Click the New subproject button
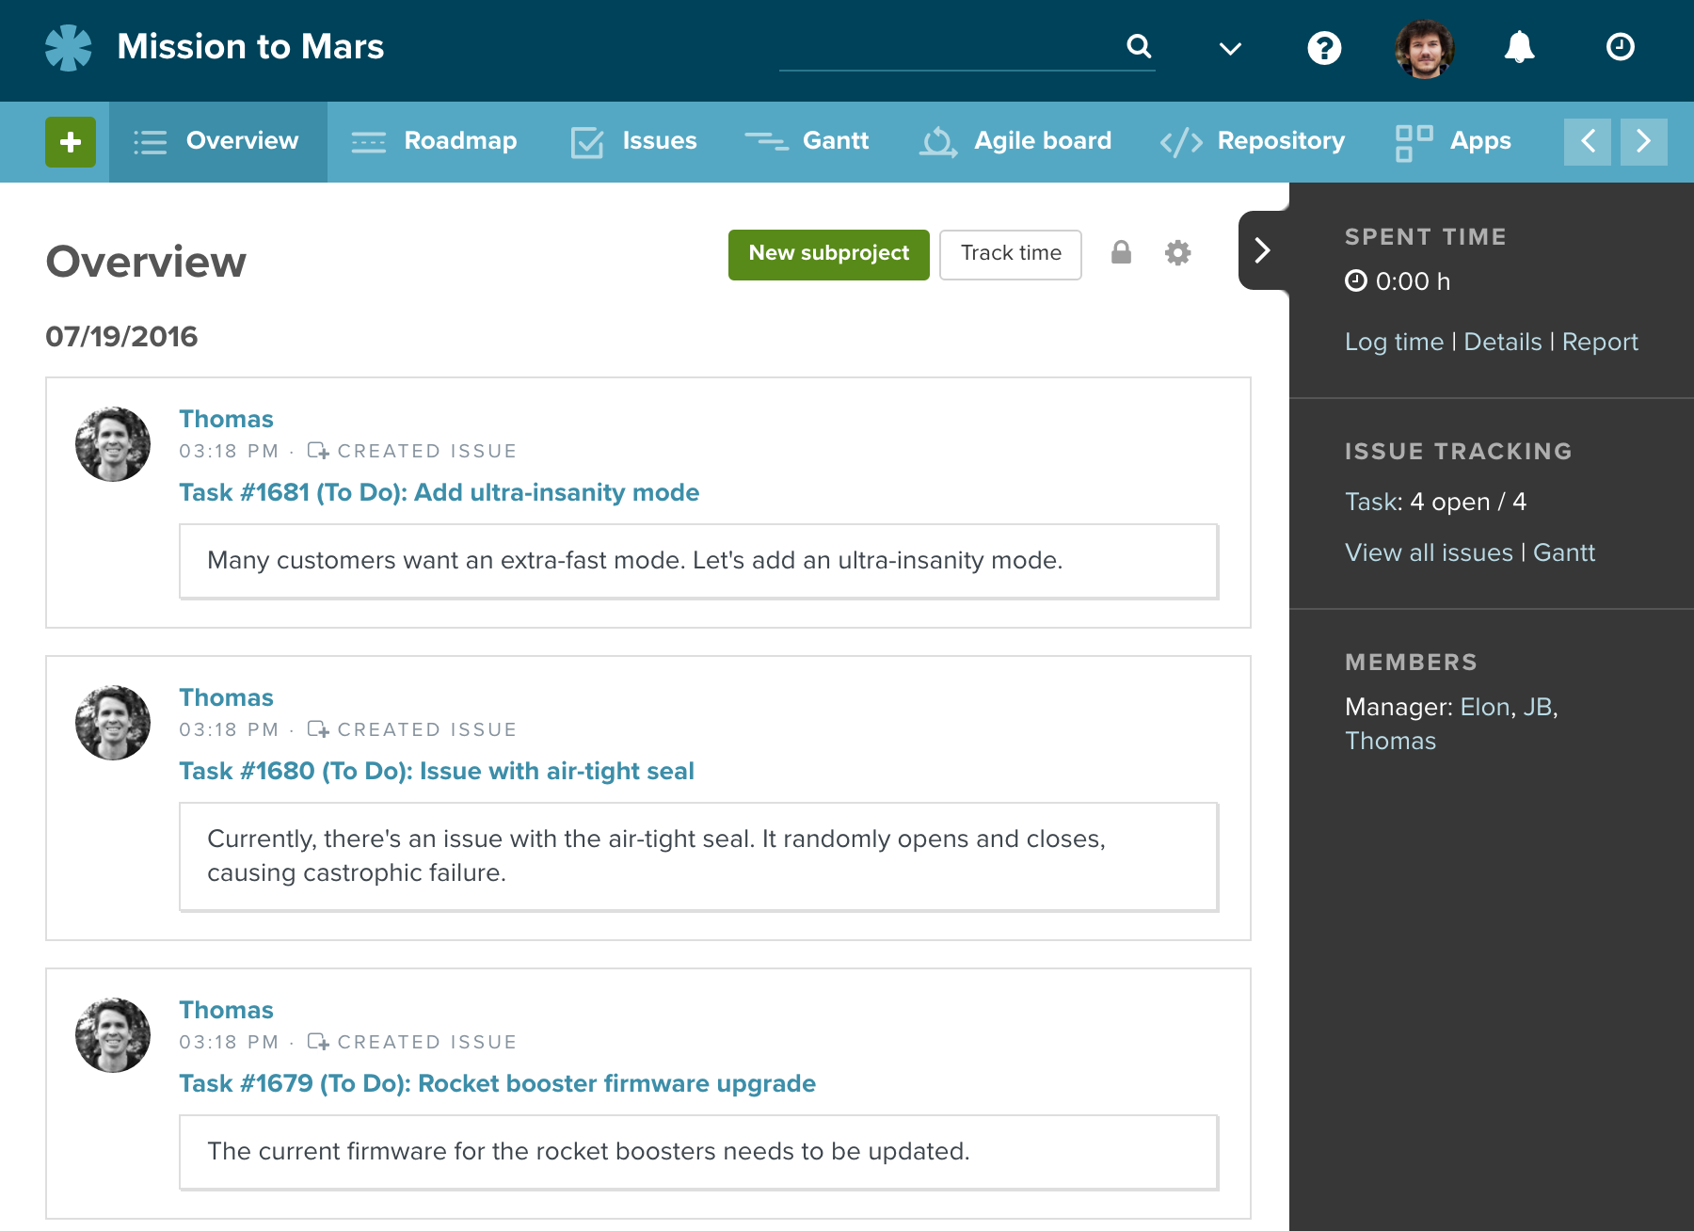This screenshot has width=1694, height=1231. pos(828,254)
